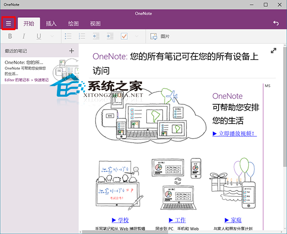
Task: Insert picture with 图片 button
Action: click(x=160, y=36)
